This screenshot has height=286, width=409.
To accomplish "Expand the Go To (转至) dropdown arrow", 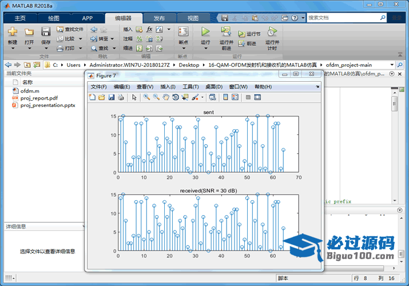I will [x=112, y=39].
